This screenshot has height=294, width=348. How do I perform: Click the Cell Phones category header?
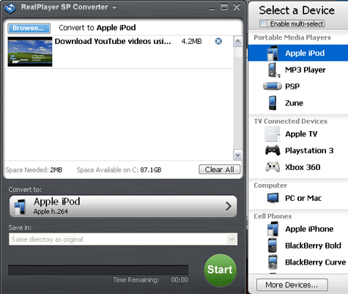(x=273, y=216)
